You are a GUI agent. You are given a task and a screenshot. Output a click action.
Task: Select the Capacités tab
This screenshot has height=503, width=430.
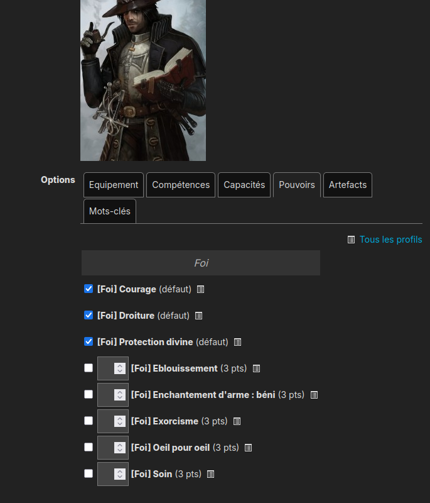tap(244, 185)
